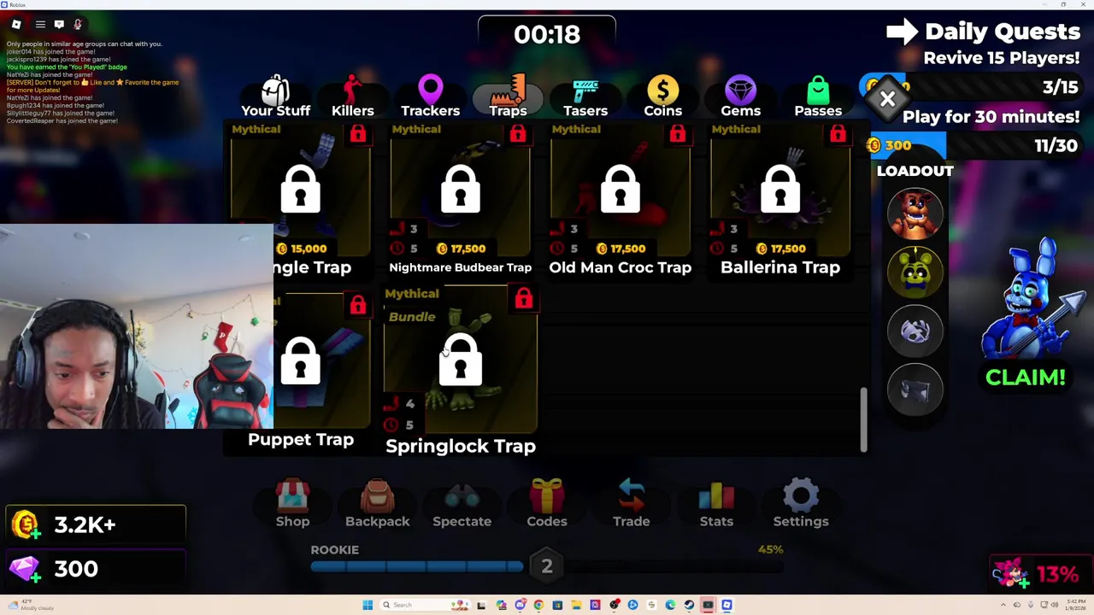Click the third loadout slot with gray item
1094x615 pixels.
click(x=915, y=331)
